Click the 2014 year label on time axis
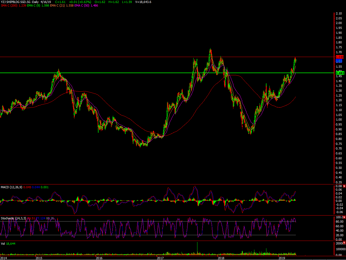 click(4, 258)
